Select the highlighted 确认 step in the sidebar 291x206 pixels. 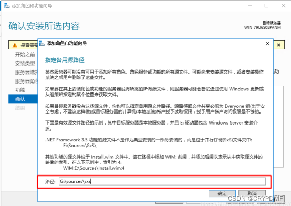click(x=23, y=99)
